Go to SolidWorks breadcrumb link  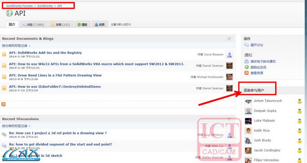pyautogui.click(x=45, y=6)
